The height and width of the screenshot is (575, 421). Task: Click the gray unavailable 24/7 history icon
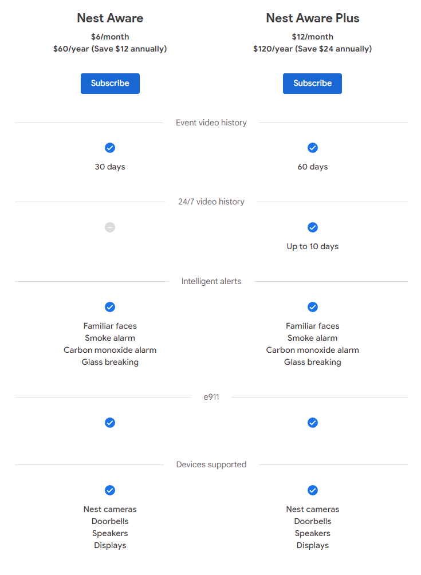[x=110, y=227]
